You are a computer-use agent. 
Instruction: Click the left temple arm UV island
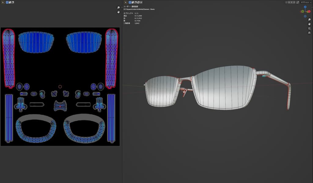[8, 58]
